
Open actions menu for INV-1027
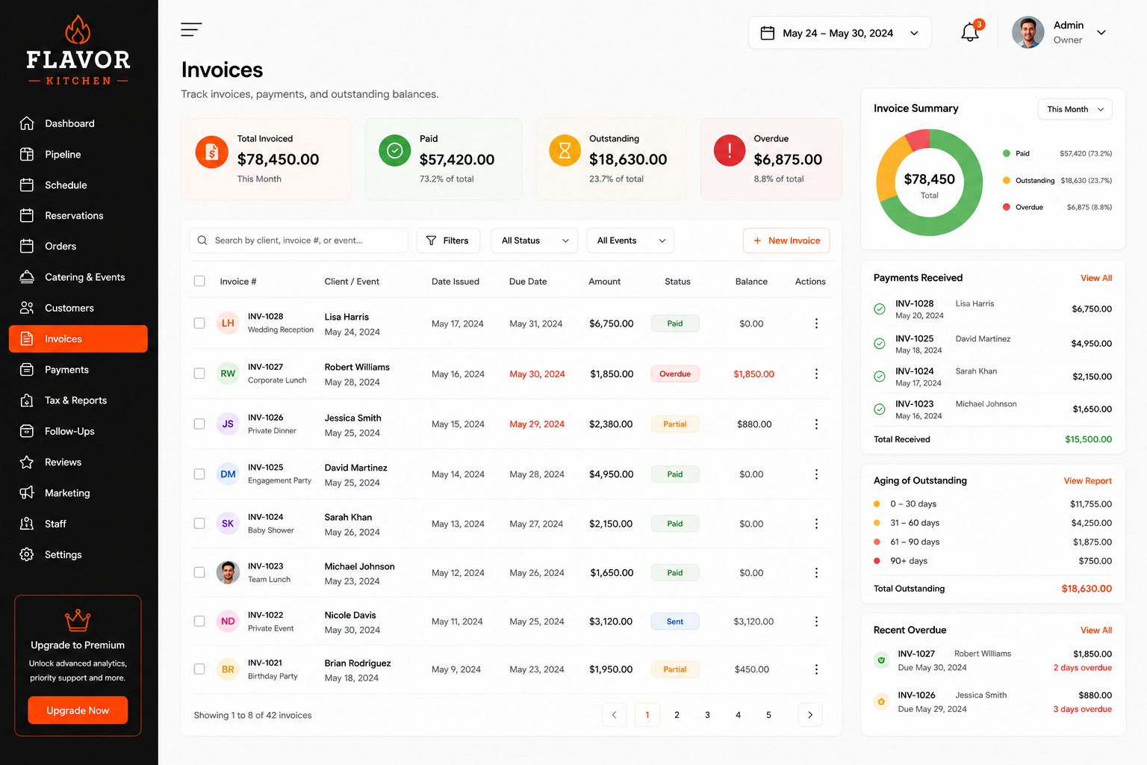[x=816, y=374]
